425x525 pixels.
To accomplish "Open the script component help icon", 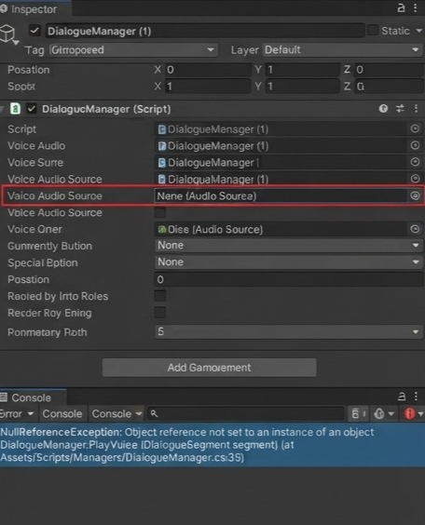I will 383,109.
